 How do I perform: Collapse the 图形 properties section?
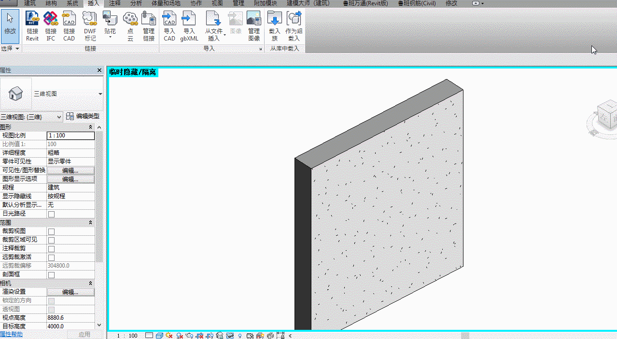(91, 127)
